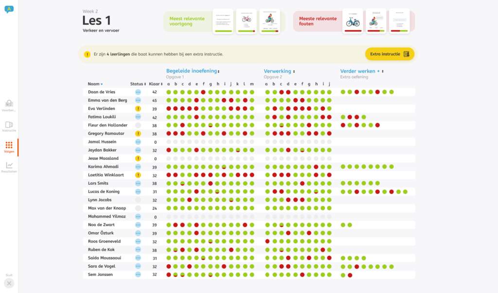Screen dimensions: 498x293
Task: Open the Instructie sidebar section
Action: pyautogui.click(x=9, y=127)
